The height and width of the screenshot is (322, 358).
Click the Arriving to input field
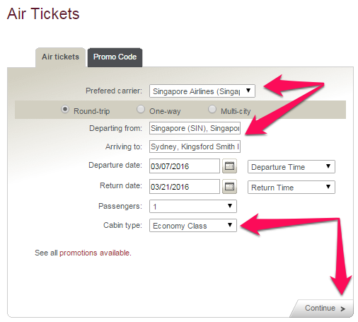195,146
